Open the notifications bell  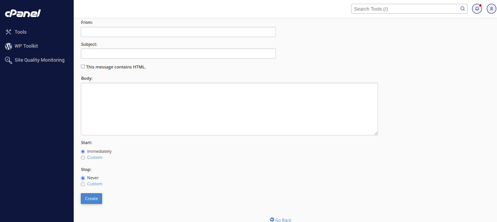(x=477, y=9)
